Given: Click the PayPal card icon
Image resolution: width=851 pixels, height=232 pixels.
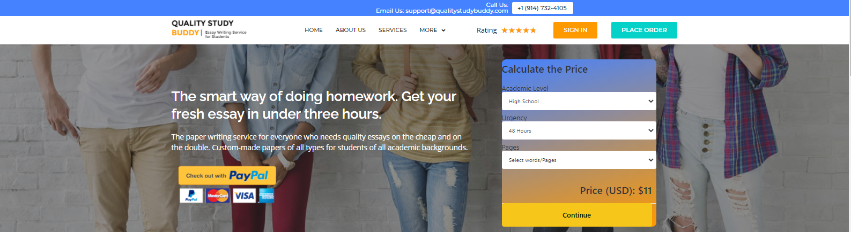Looking at the screenshot, I should point(191,196).
